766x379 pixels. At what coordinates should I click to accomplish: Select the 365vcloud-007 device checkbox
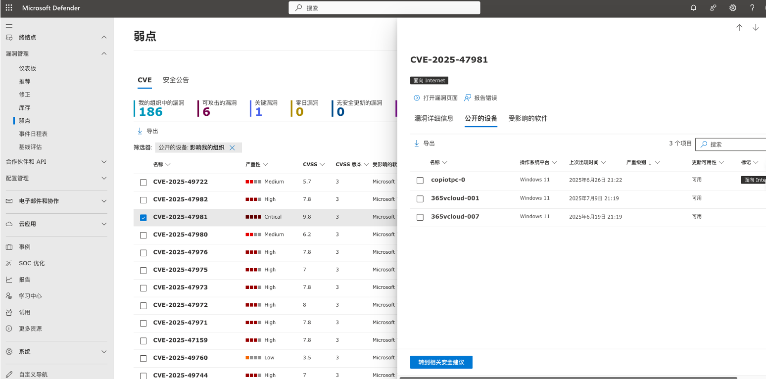pyautogui.click(x=420, y=217)
